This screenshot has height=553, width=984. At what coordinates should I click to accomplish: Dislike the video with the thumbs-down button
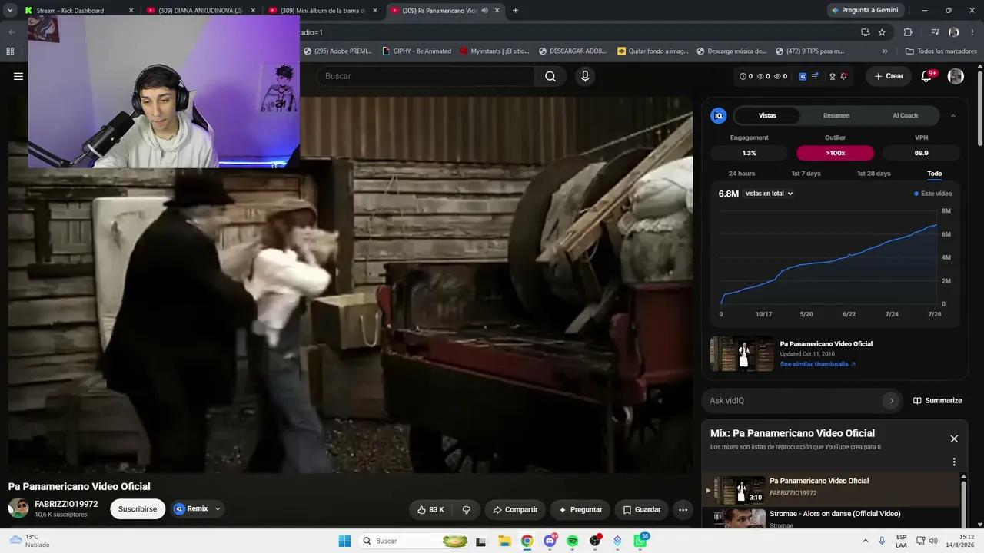[x=466, y=509]
